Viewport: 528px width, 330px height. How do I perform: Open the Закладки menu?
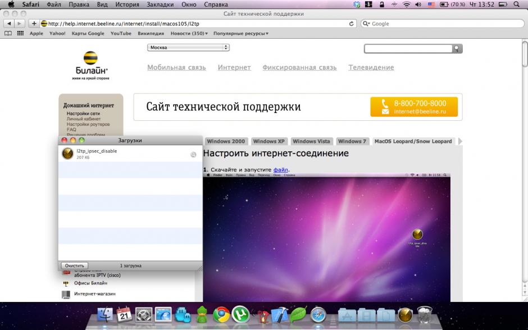[160, 4]
